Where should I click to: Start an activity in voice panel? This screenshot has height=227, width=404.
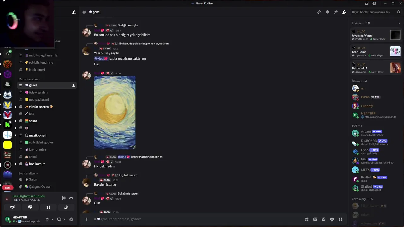tap(48, 207)
